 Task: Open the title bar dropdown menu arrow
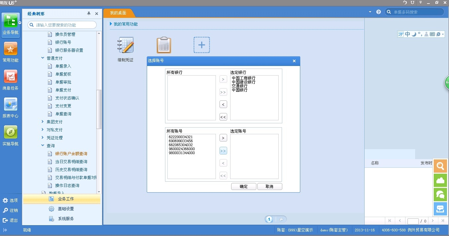click(x=421, y=2)
